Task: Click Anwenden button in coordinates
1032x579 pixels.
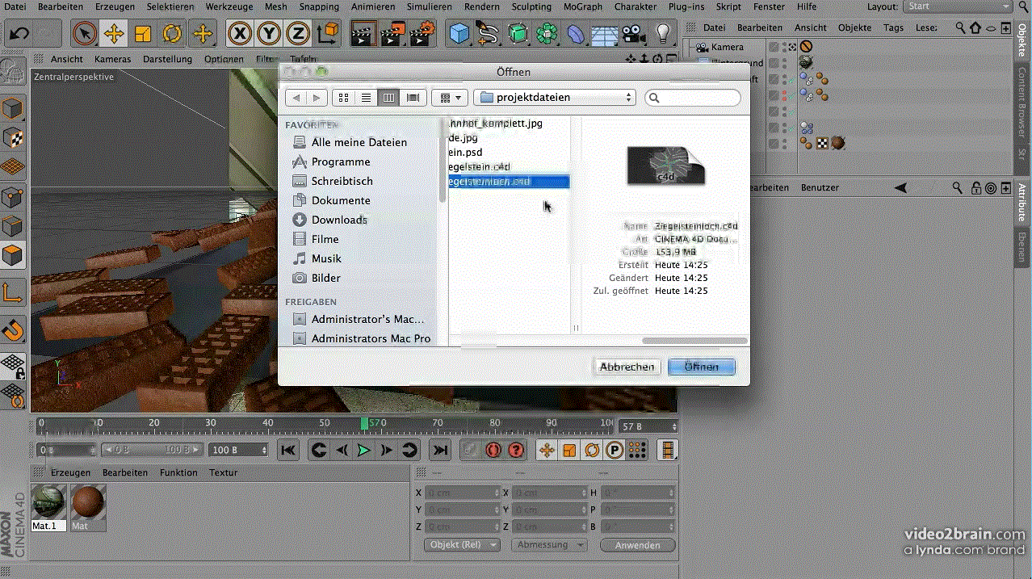Action: [637, 545]
